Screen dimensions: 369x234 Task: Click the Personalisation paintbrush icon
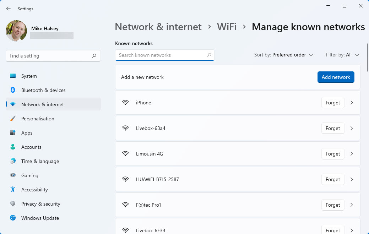pyautogui.click(x=13, y=119)
